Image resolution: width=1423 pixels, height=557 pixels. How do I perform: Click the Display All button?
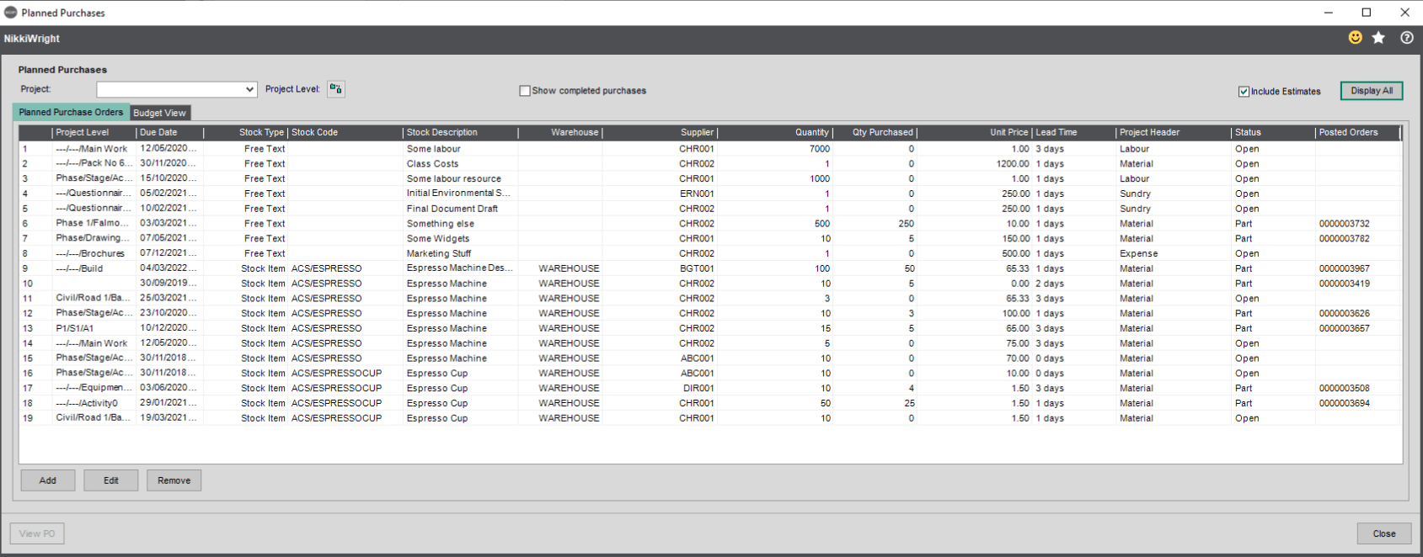point(1372,91)
